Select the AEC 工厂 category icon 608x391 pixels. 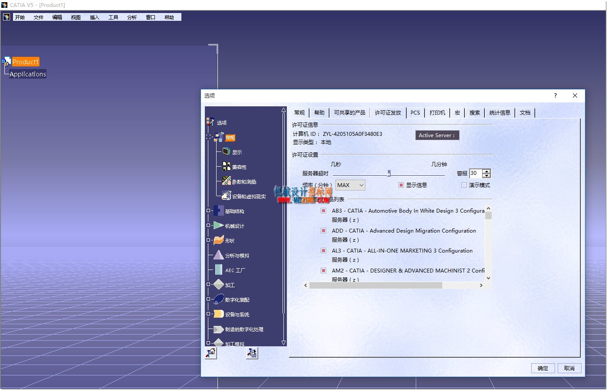coord(219,269)
